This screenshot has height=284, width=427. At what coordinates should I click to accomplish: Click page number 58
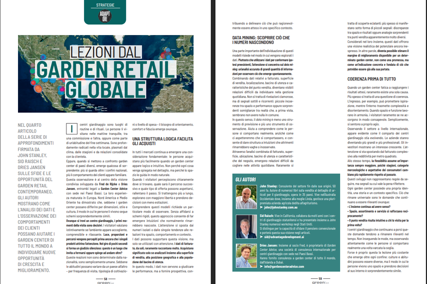pos(106,279)
